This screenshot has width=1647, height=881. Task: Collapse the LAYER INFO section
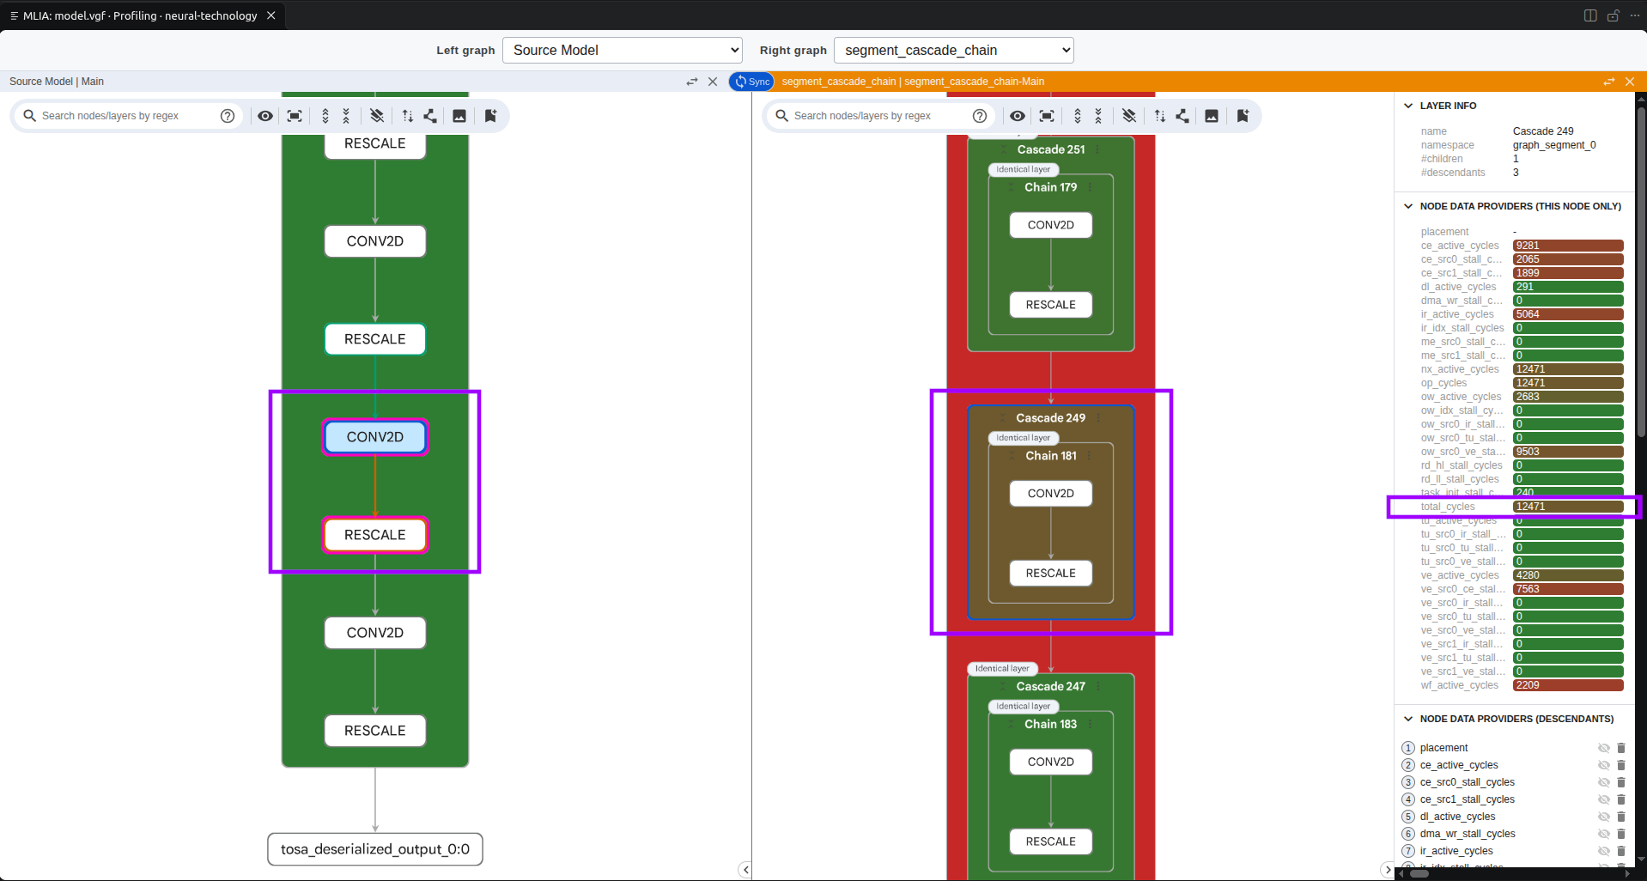pyautogui.click(x=1408, y=106)
